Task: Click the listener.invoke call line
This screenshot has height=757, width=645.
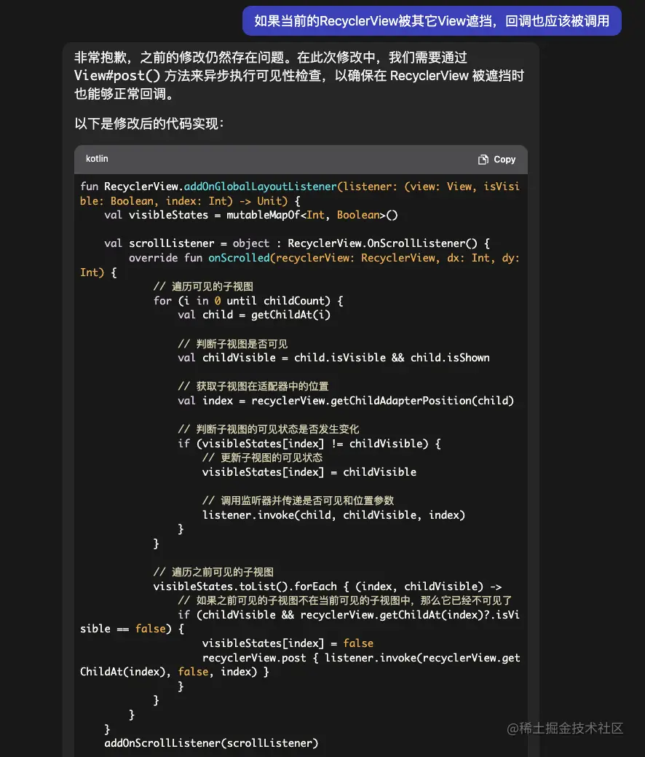Action: pos(320,514)
